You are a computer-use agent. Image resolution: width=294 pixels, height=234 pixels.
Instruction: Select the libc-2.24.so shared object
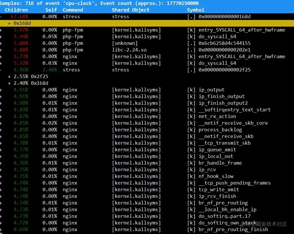pos(129,50)
